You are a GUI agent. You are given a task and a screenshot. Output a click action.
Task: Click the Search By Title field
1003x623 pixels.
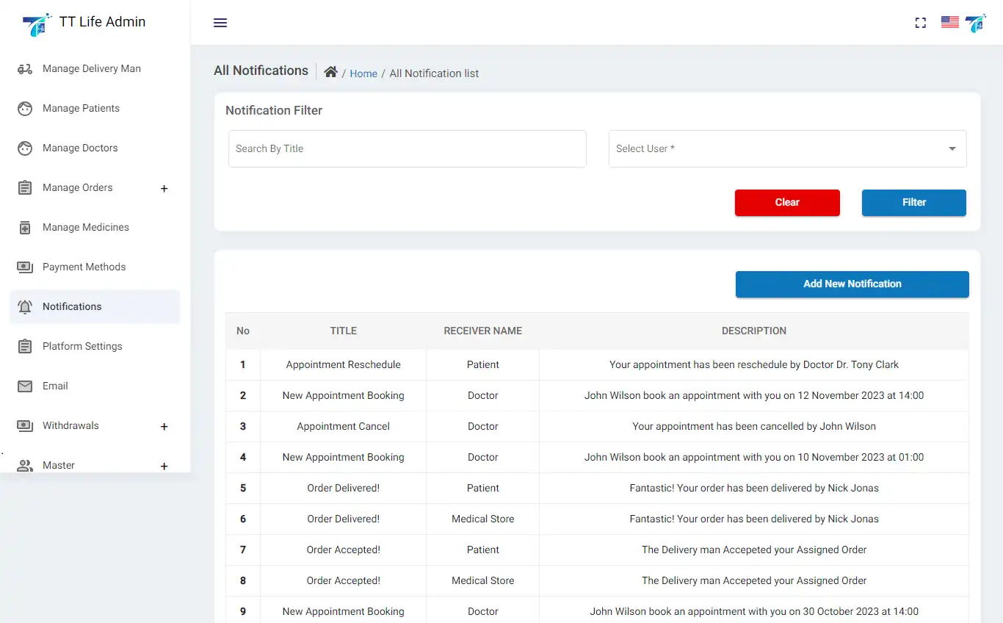click(x=407, y=149)
